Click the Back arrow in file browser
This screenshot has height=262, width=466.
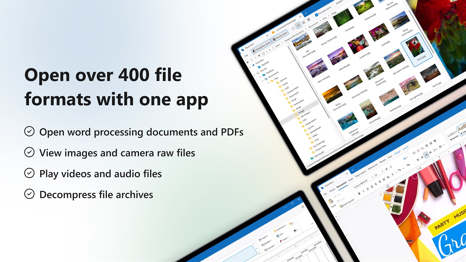coord(247,62)
